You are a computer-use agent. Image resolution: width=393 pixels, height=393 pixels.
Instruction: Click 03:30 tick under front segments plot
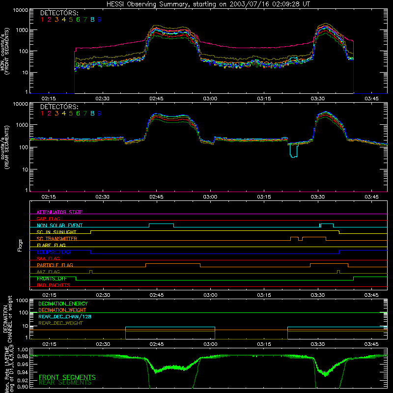click(x=317, y=99)
